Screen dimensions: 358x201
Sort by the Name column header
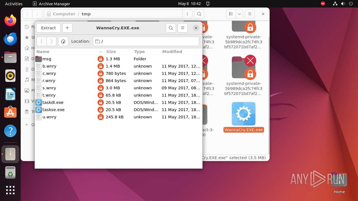coord(69,52)
